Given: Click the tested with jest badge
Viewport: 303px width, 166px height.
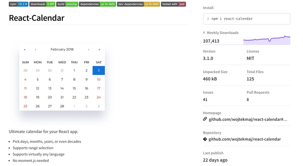Looking at the screenshot, I should [173, 4].
